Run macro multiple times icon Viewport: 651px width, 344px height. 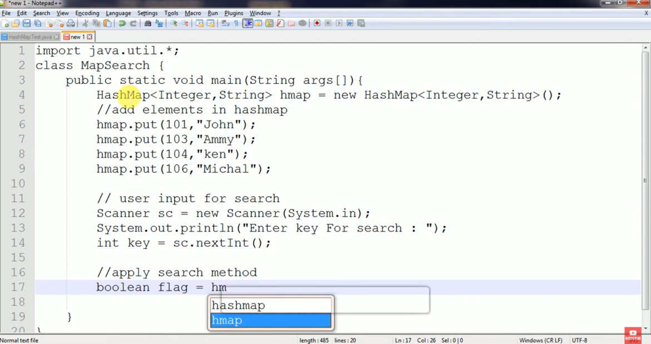(x=350, y=23)
